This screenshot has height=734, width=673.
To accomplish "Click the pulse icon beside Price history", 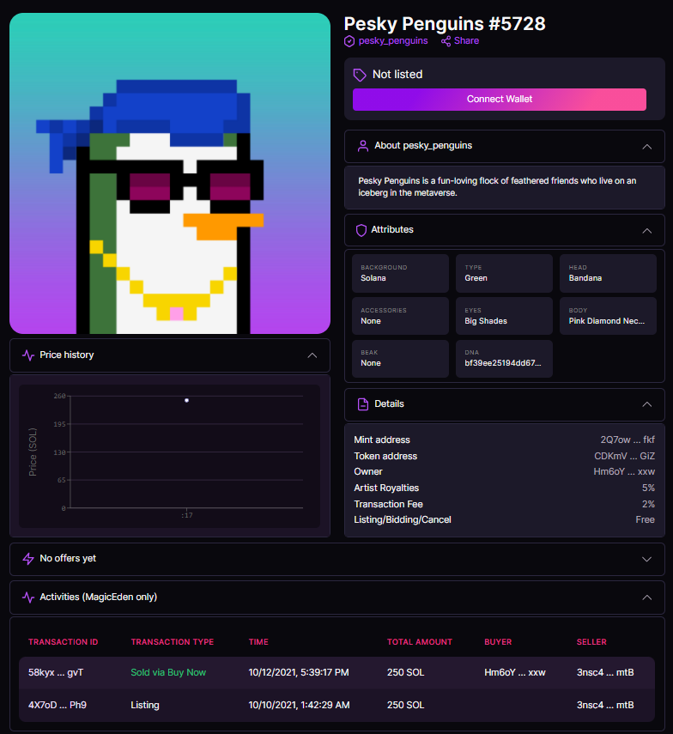I will (x=28, y=355).
